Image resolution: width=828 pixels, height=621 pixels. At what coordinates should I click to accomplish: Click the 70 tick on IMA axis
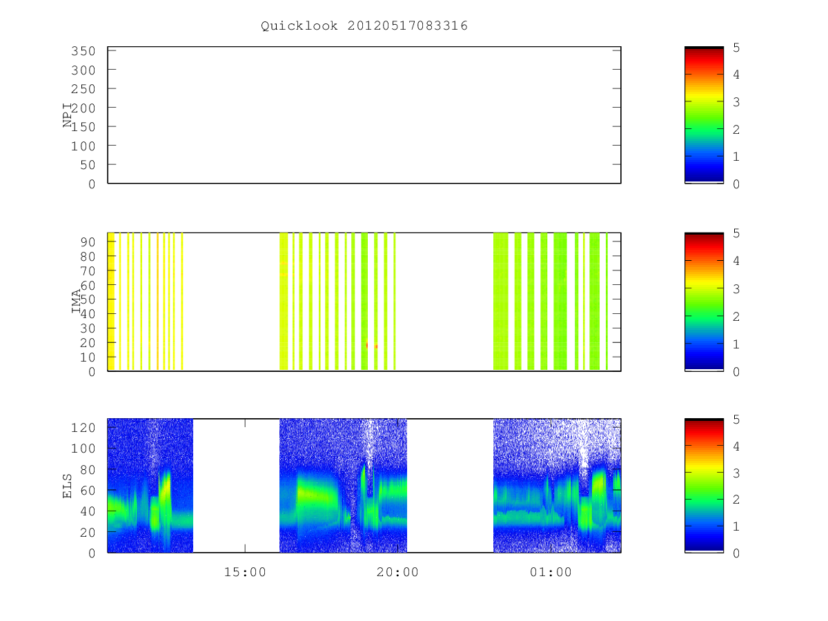[88, 270]
